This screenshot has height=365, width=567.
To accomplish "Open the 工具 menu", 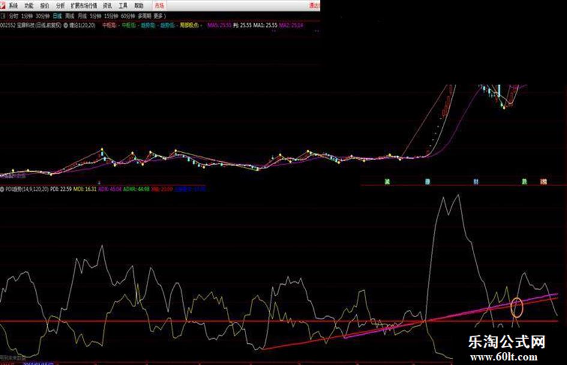I will (123, 5).
